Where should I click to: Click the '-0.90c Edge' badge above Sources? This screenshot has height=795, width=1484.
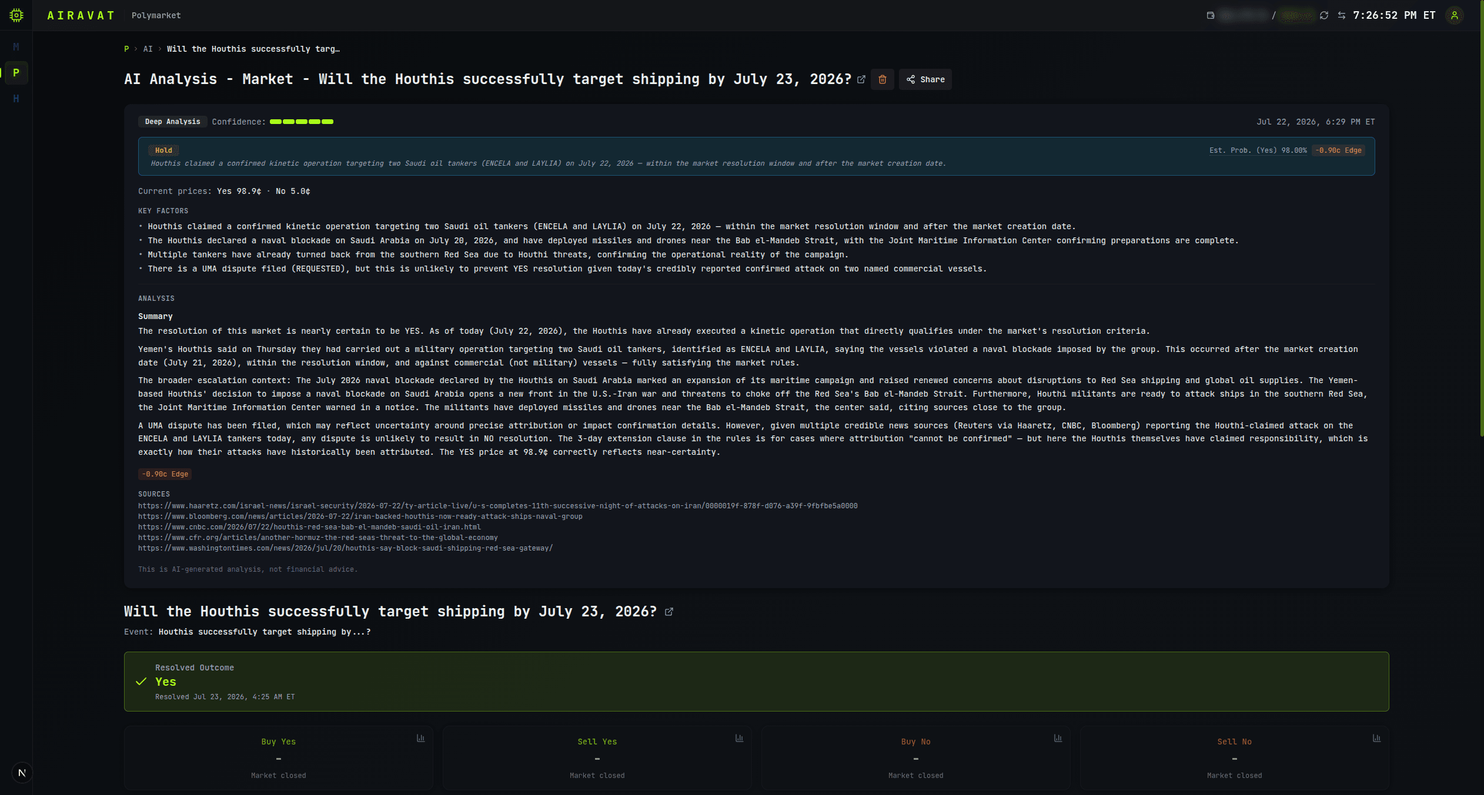point(165,474)
